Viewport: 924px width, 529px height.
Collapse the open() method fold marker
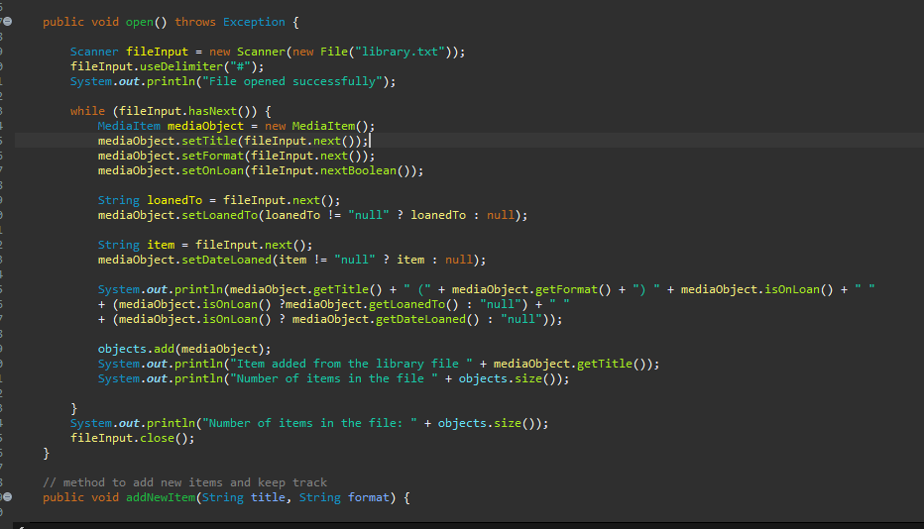click(x=8, y=22)
